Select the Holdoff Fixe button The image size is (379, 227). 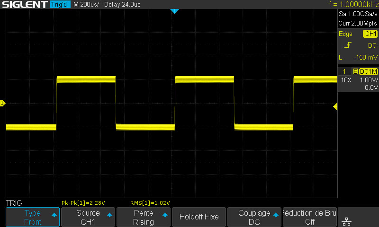click(x=199, y=217)
